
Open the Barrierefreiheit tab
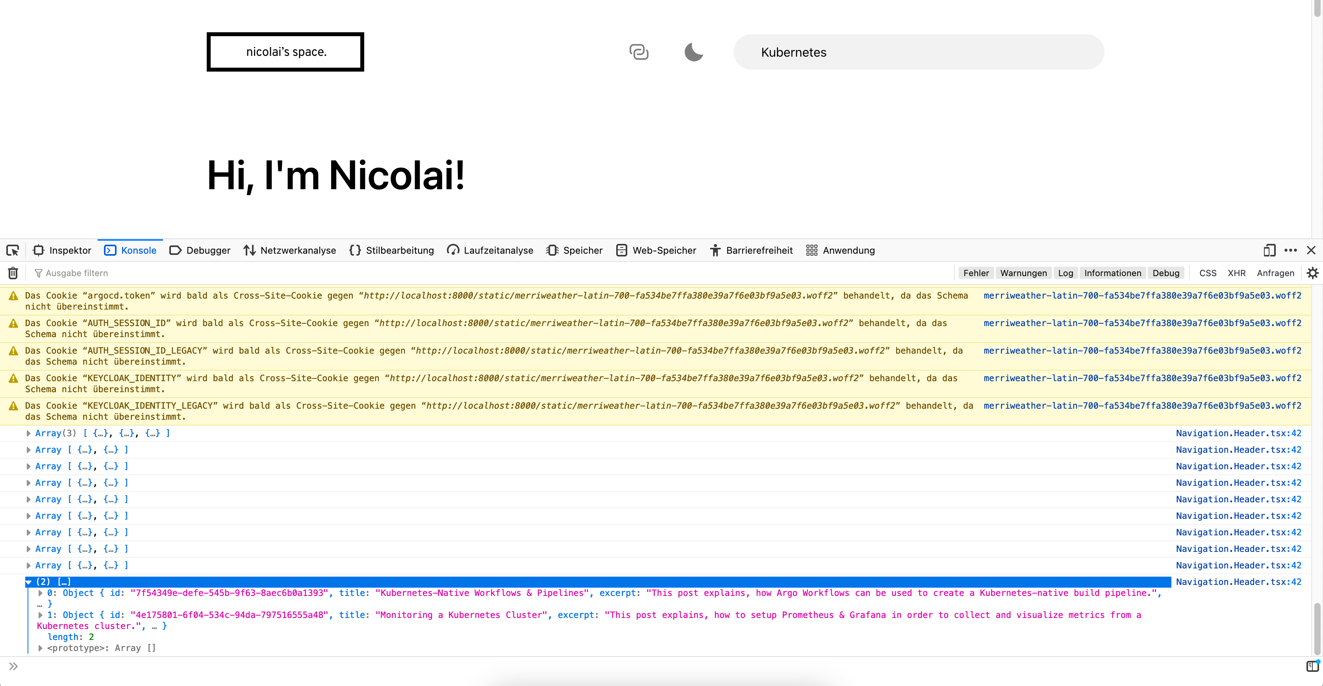(x=752, y=251)
